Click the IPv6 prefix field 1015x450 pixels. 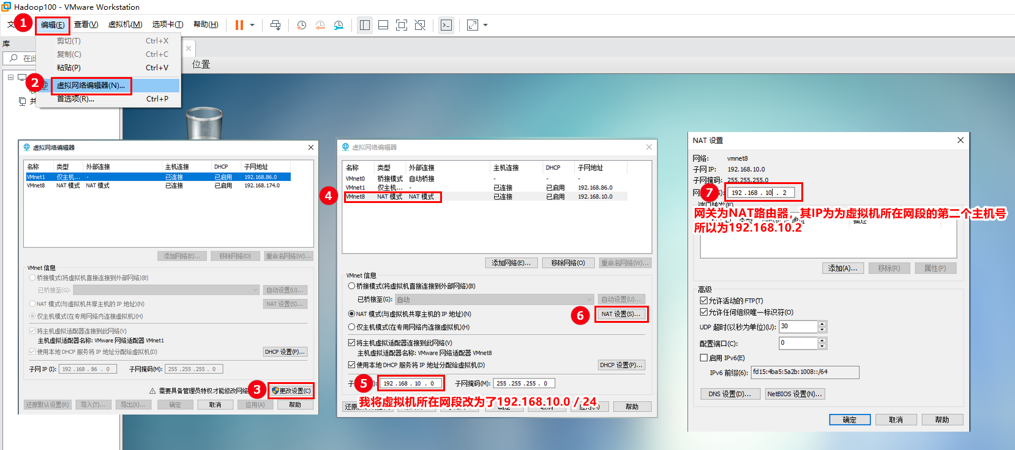pos(805,372)
